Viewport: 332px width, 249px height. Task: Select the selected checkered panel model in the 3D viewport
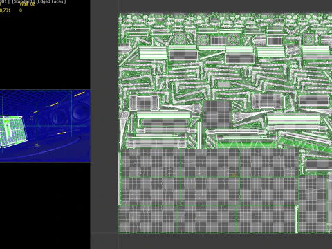click(x=13, y=131)
